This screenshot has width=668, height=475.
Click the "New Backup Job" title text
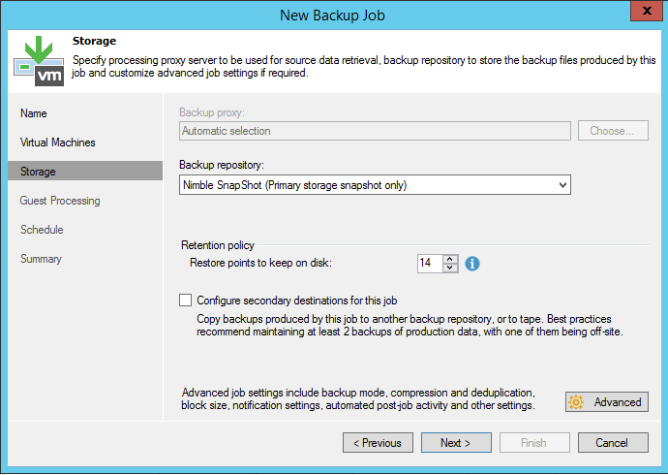tap(332, 16)
